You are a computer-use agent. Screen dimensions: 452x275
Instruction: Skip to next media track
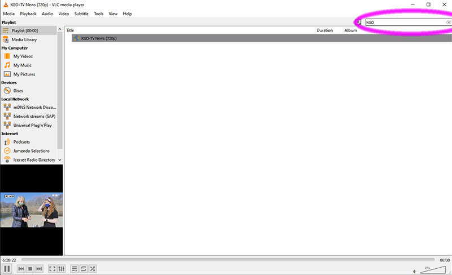(39, 269)
